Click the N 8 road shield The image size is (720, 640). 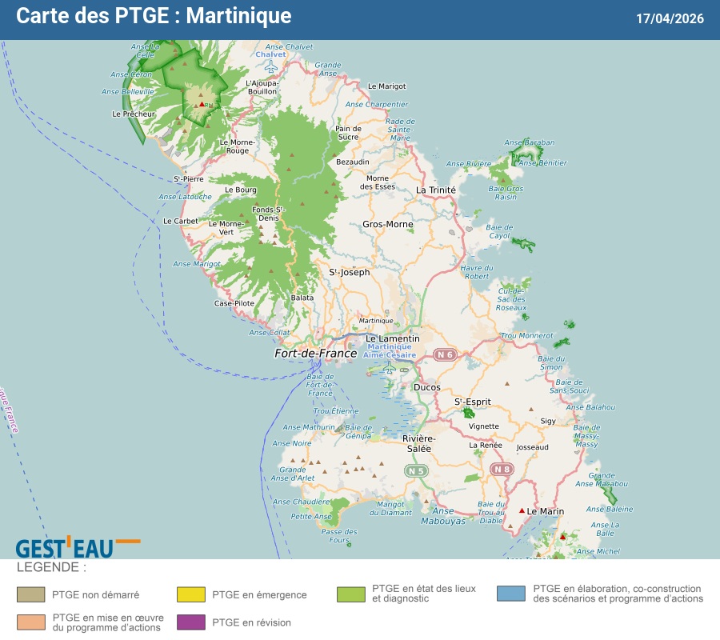[502, 469]
